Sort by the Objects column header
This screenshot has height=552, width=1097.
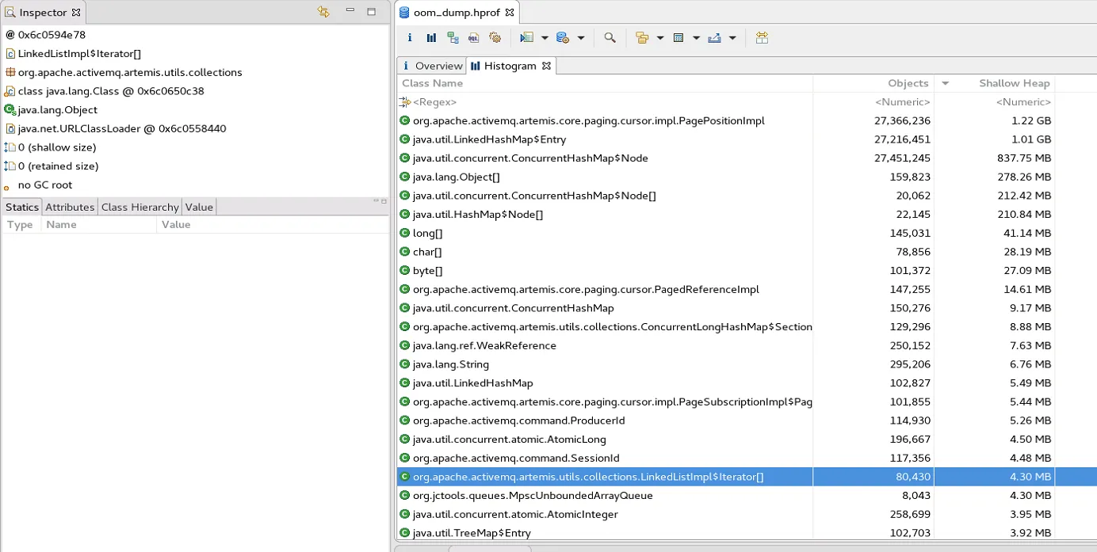[x=873, y=83]
